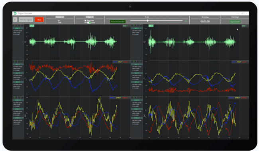259x151 pixels.
Task: Click the red Stop button
Action: coord(39,20)
